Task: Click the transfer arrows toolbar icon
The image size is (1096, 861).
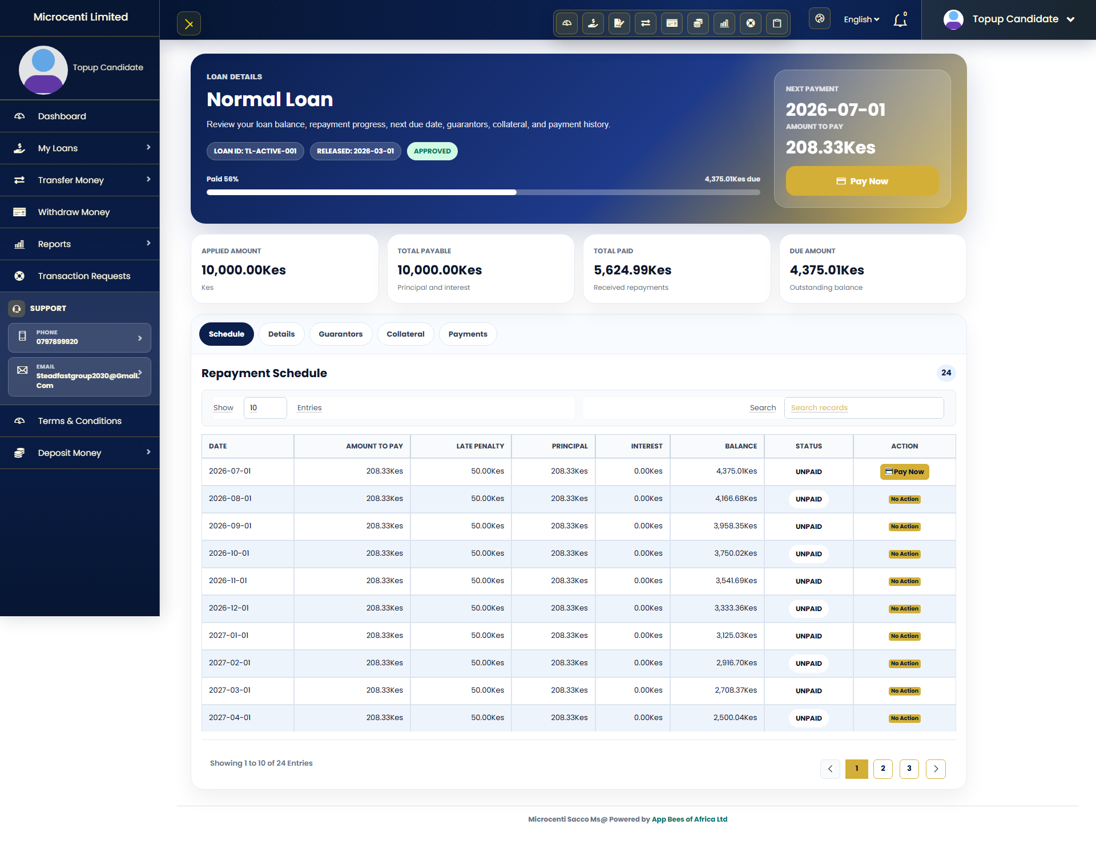Action: [646, 23]
